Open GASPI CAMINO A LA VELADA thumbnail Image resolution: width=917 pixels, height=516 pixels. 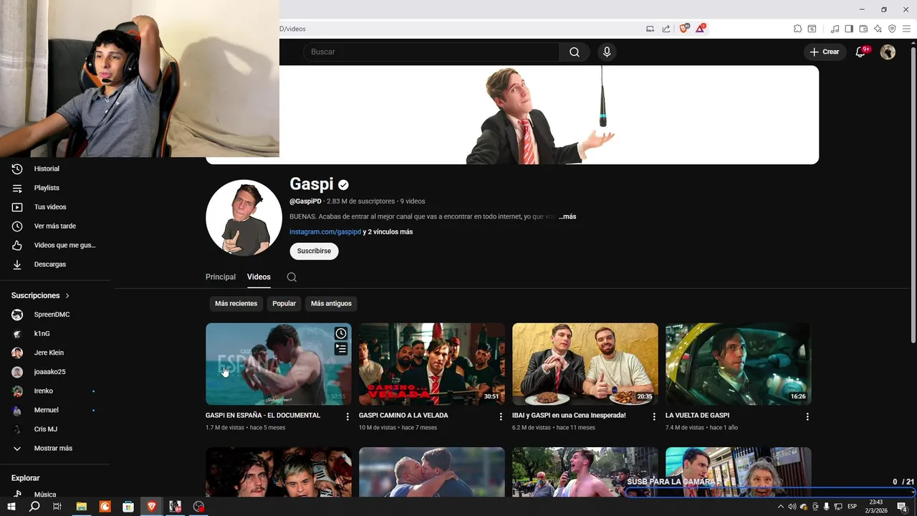coord(431,363)
